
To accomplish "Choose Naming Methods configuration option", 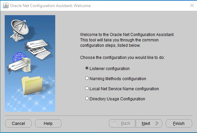I will 87,78.
